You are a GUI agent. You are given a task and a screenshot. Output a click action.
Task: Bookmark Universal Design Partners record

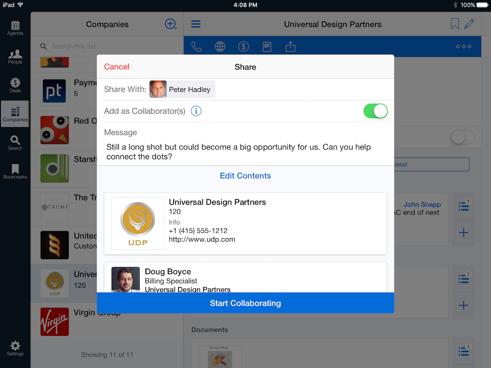coord(455,24)
